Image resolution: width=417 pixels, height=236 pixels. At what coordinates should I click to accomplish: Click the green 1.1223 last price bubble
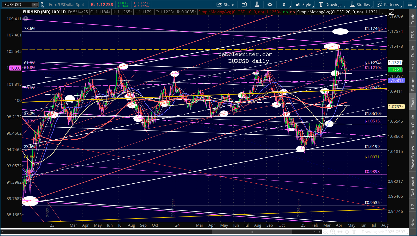pos(395,70)
